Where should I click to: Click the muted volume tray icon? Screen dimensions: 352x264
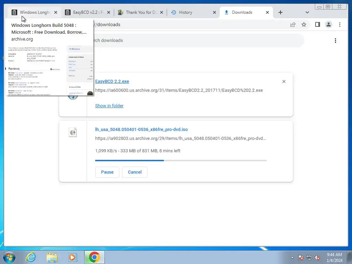click(x=317, y=257)
